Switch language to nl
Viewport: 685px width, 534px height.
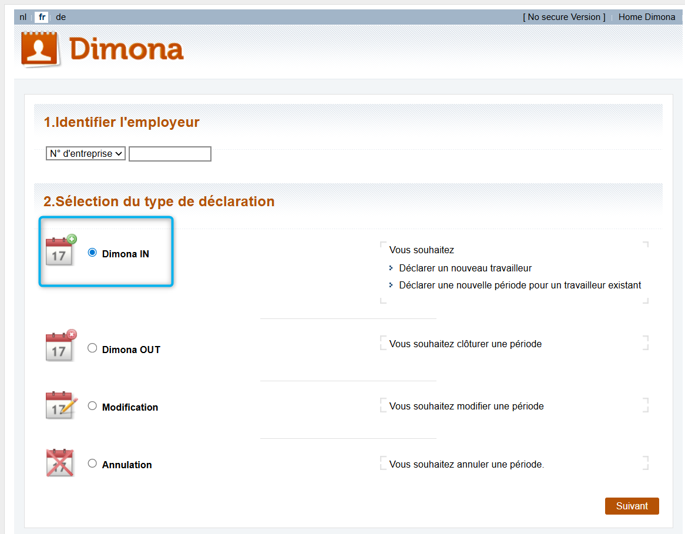point(23,17)
